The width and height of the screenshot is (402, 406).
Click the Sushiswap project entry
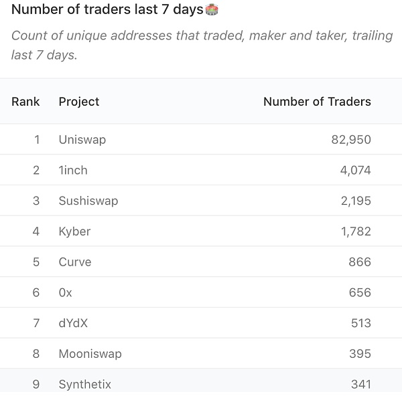click(x=88, y=201)
